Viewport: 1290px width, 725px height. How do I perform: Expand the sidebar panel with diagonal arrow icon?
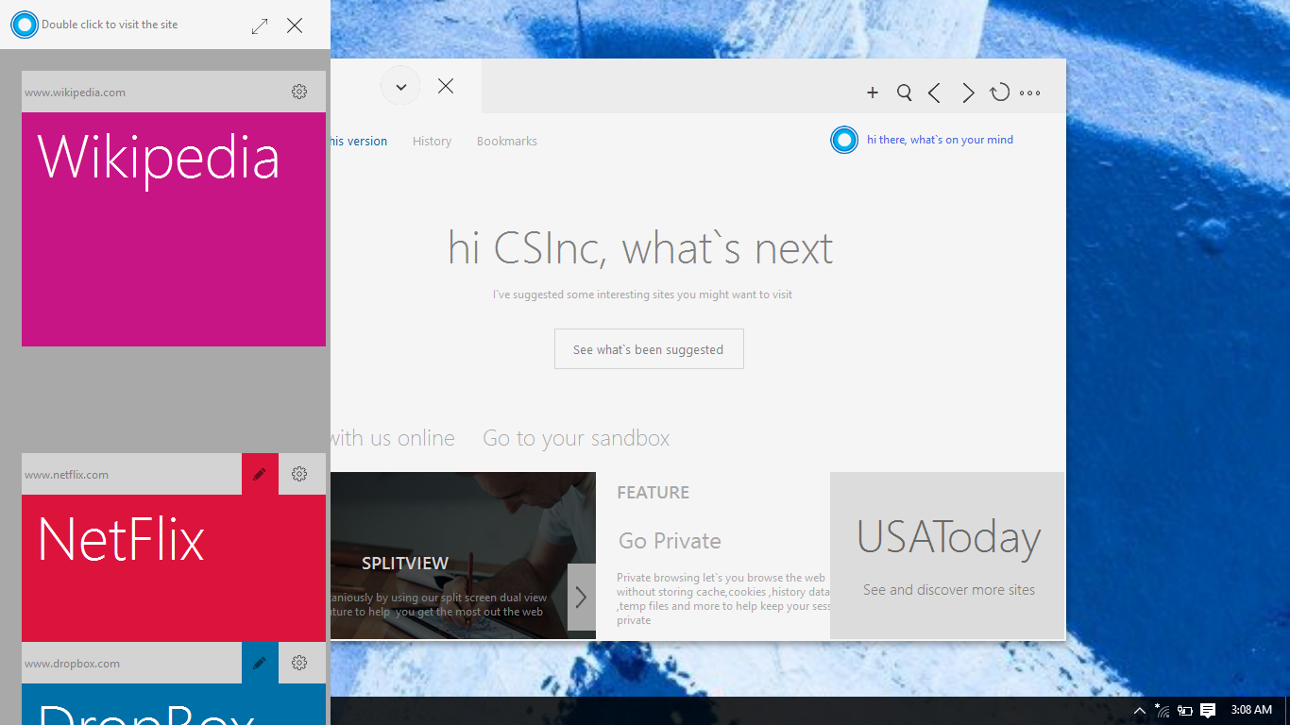(260, 26)
